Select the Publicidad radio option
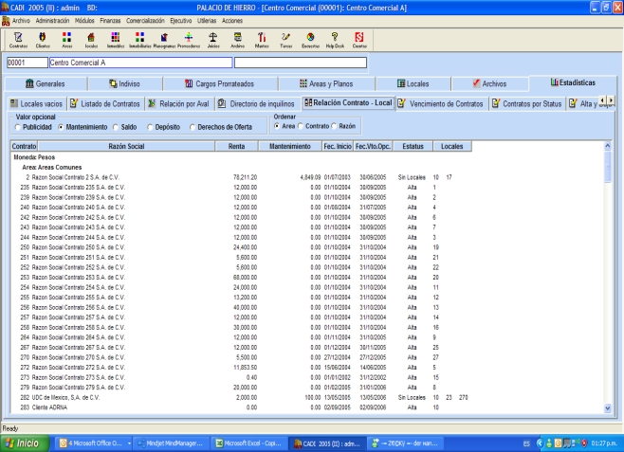624x452 pixels. (x=19, y=125)
